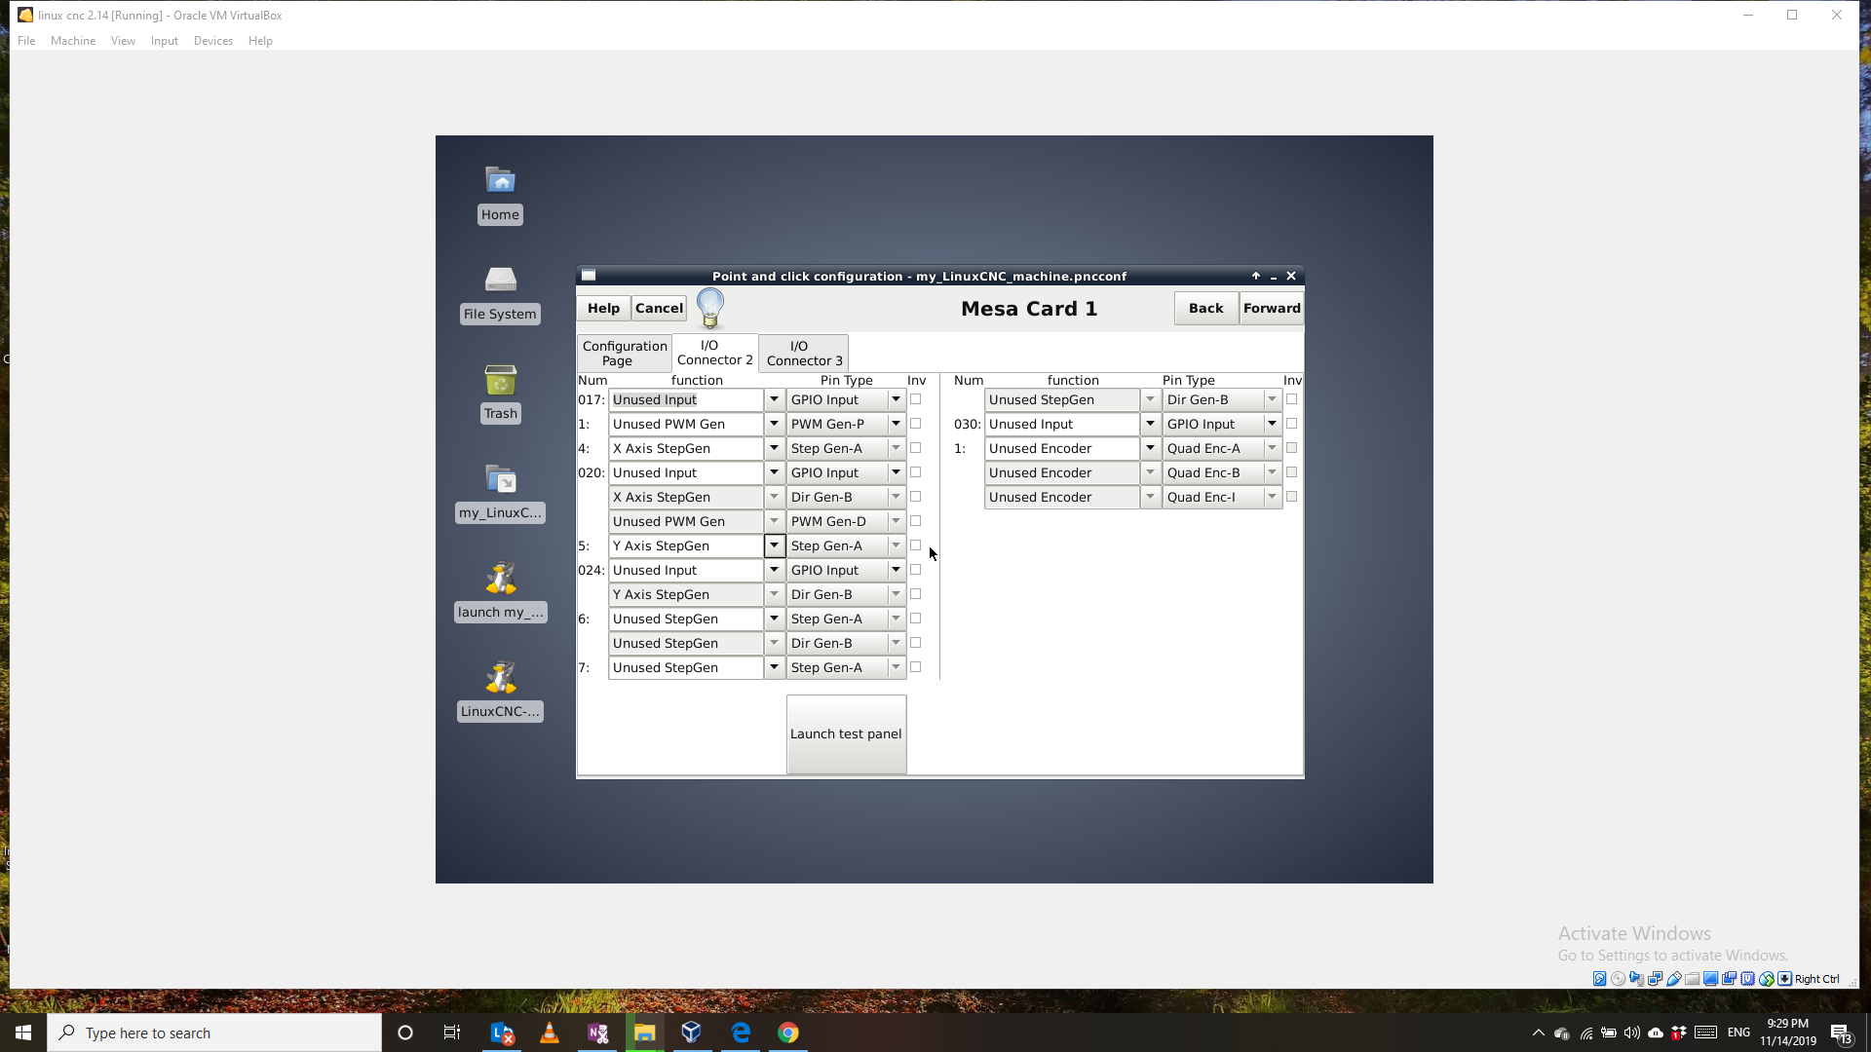Viewport: 1871px width, 1052px height.
Task: Expand X Axis StepGen function dropdown in row 4:
Action: [774, 448]
